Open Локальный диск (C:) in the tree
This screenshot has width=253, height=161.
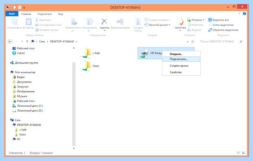[x=28, y=106]
